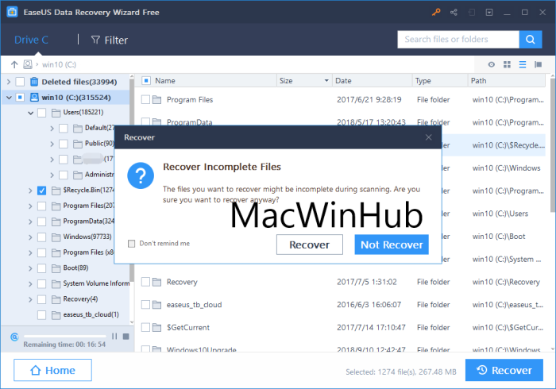The image size is (556, 389).
Task: Check the Deleted files checkbox
Action: [x=20, y=82]
